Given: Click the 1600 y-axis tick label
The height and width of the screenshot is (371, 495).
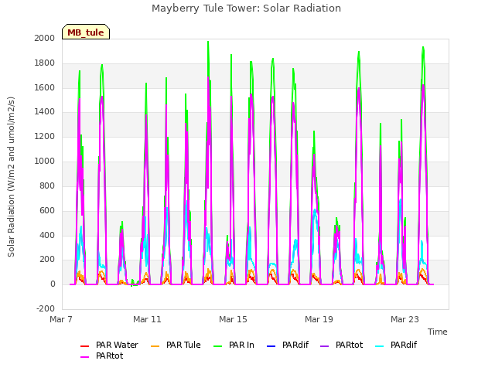Looking at the screenshot, I should [x=45, y=87].
